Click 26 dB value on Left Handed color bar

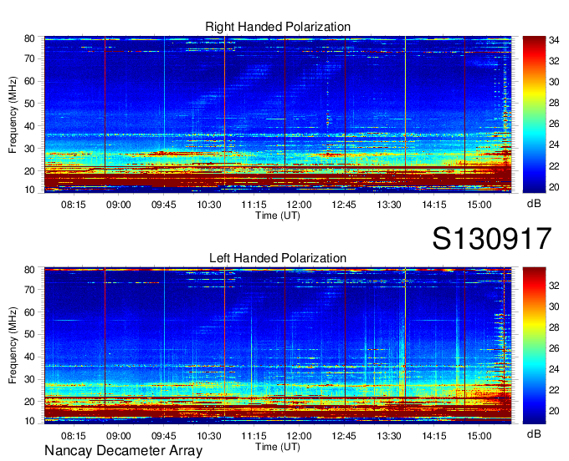[554, 348]
